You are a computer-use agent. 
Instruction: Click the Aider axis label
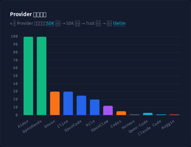[x=23, y=124]
